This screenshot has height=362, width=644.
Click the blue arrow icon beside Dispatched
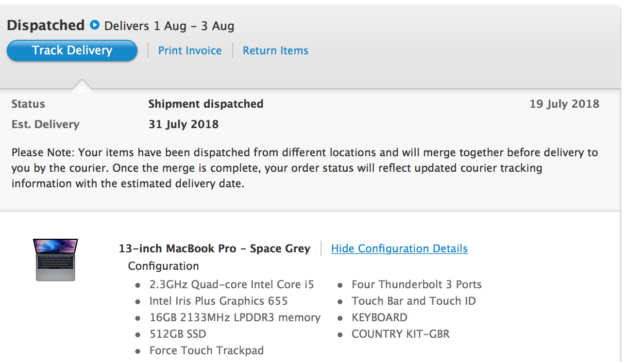[95, 25]
